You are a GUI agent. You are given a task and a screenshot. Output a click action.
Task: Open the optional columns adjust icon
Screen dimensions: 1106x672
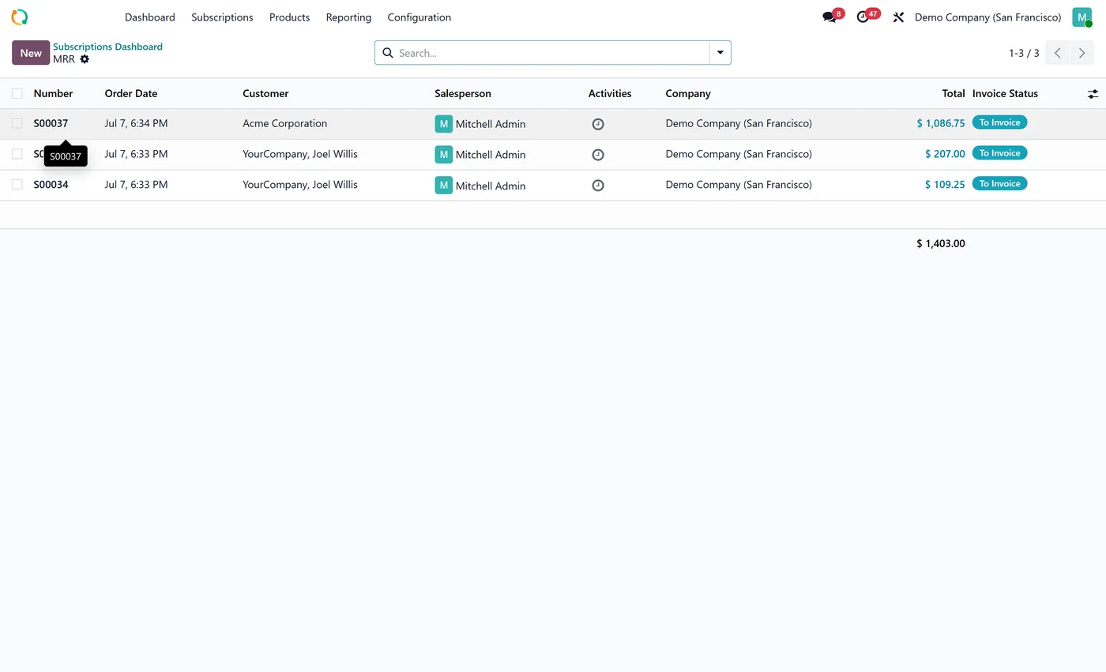pos(1093,94)
